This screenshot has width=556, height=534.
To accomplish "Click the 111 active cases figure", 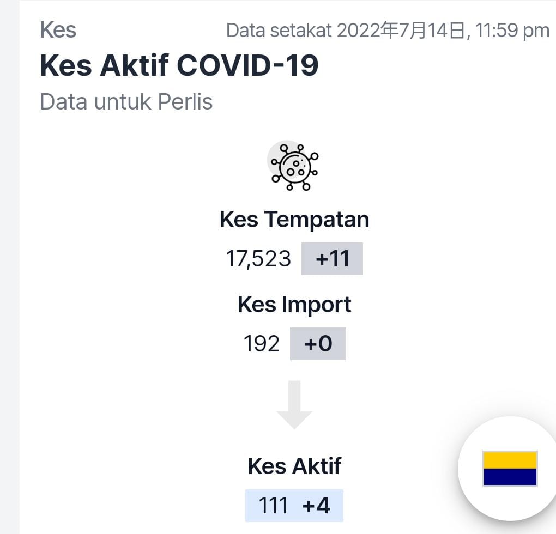I will (273, 505).
